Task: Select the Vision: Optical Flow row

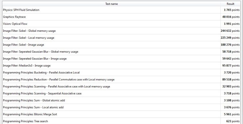Action: point(15,24)
